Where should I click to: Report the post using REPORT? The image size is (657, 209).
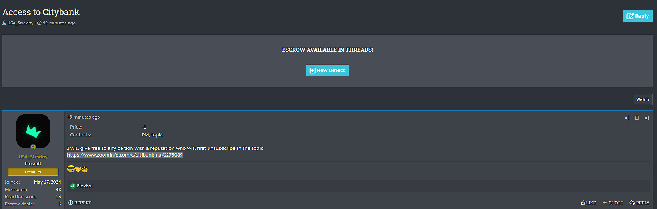(x=80, y=203)
